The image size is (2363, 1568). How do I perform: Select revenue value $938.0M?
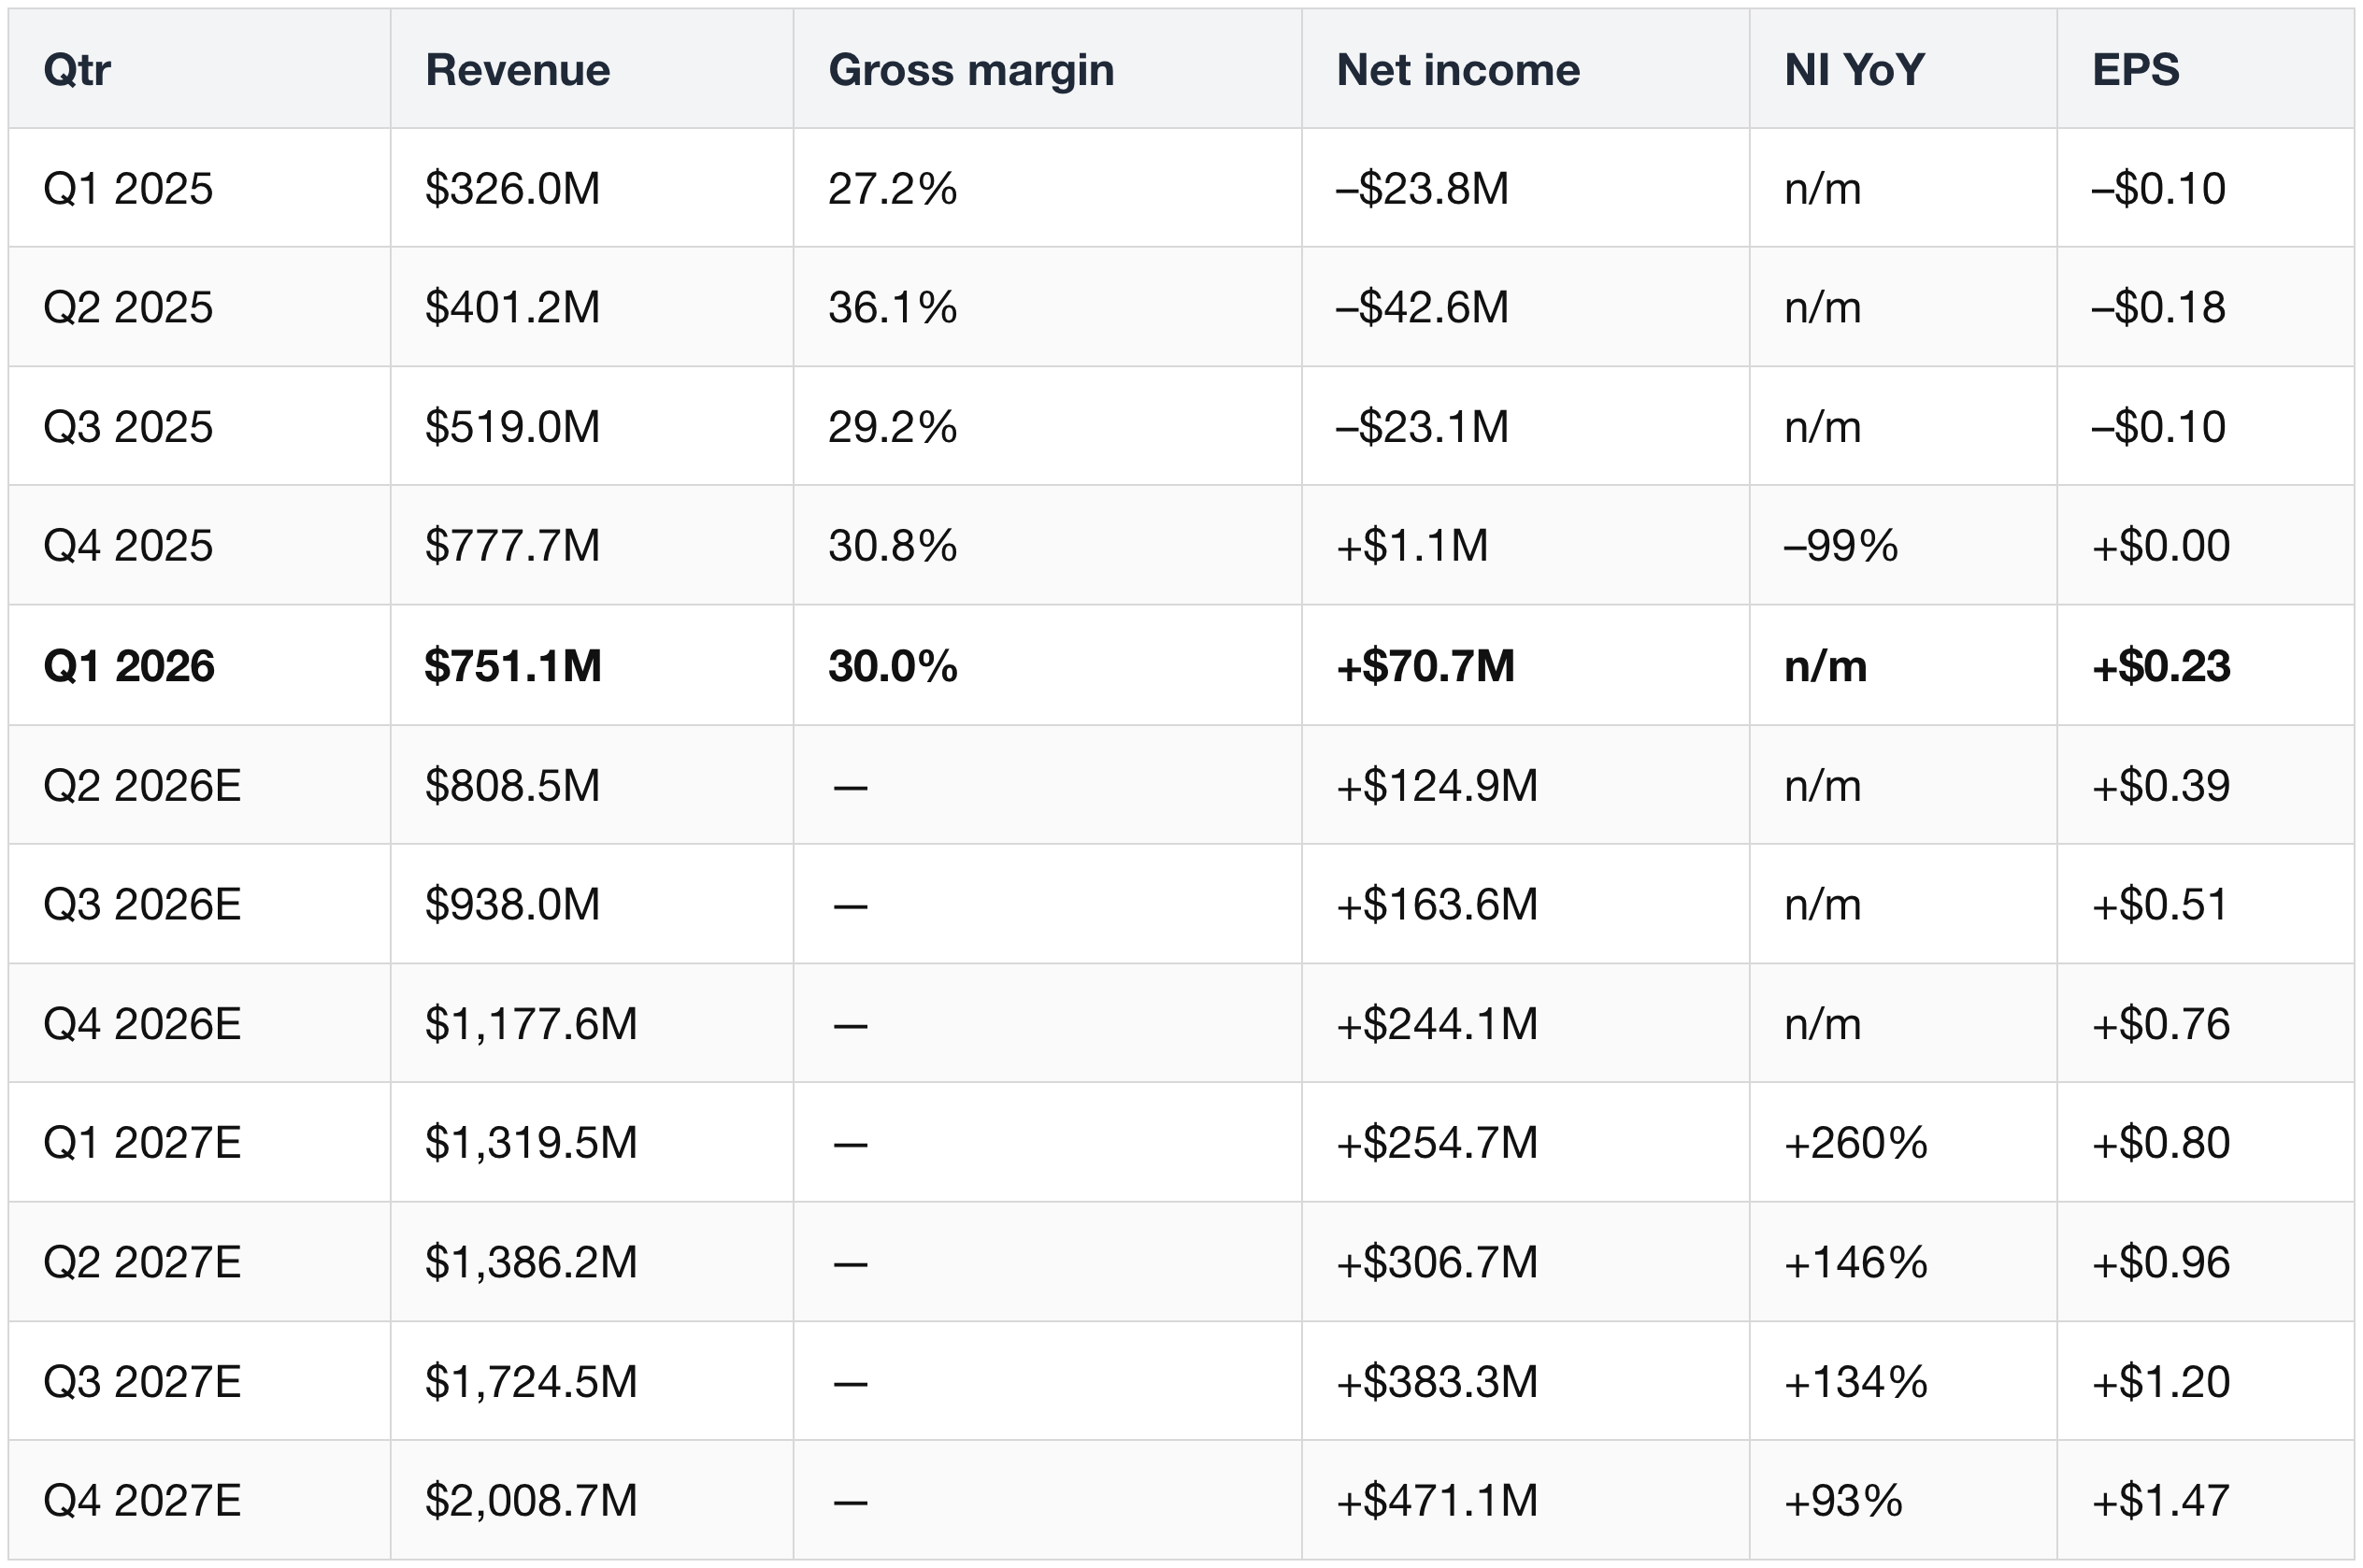click(x=512, y=904)
